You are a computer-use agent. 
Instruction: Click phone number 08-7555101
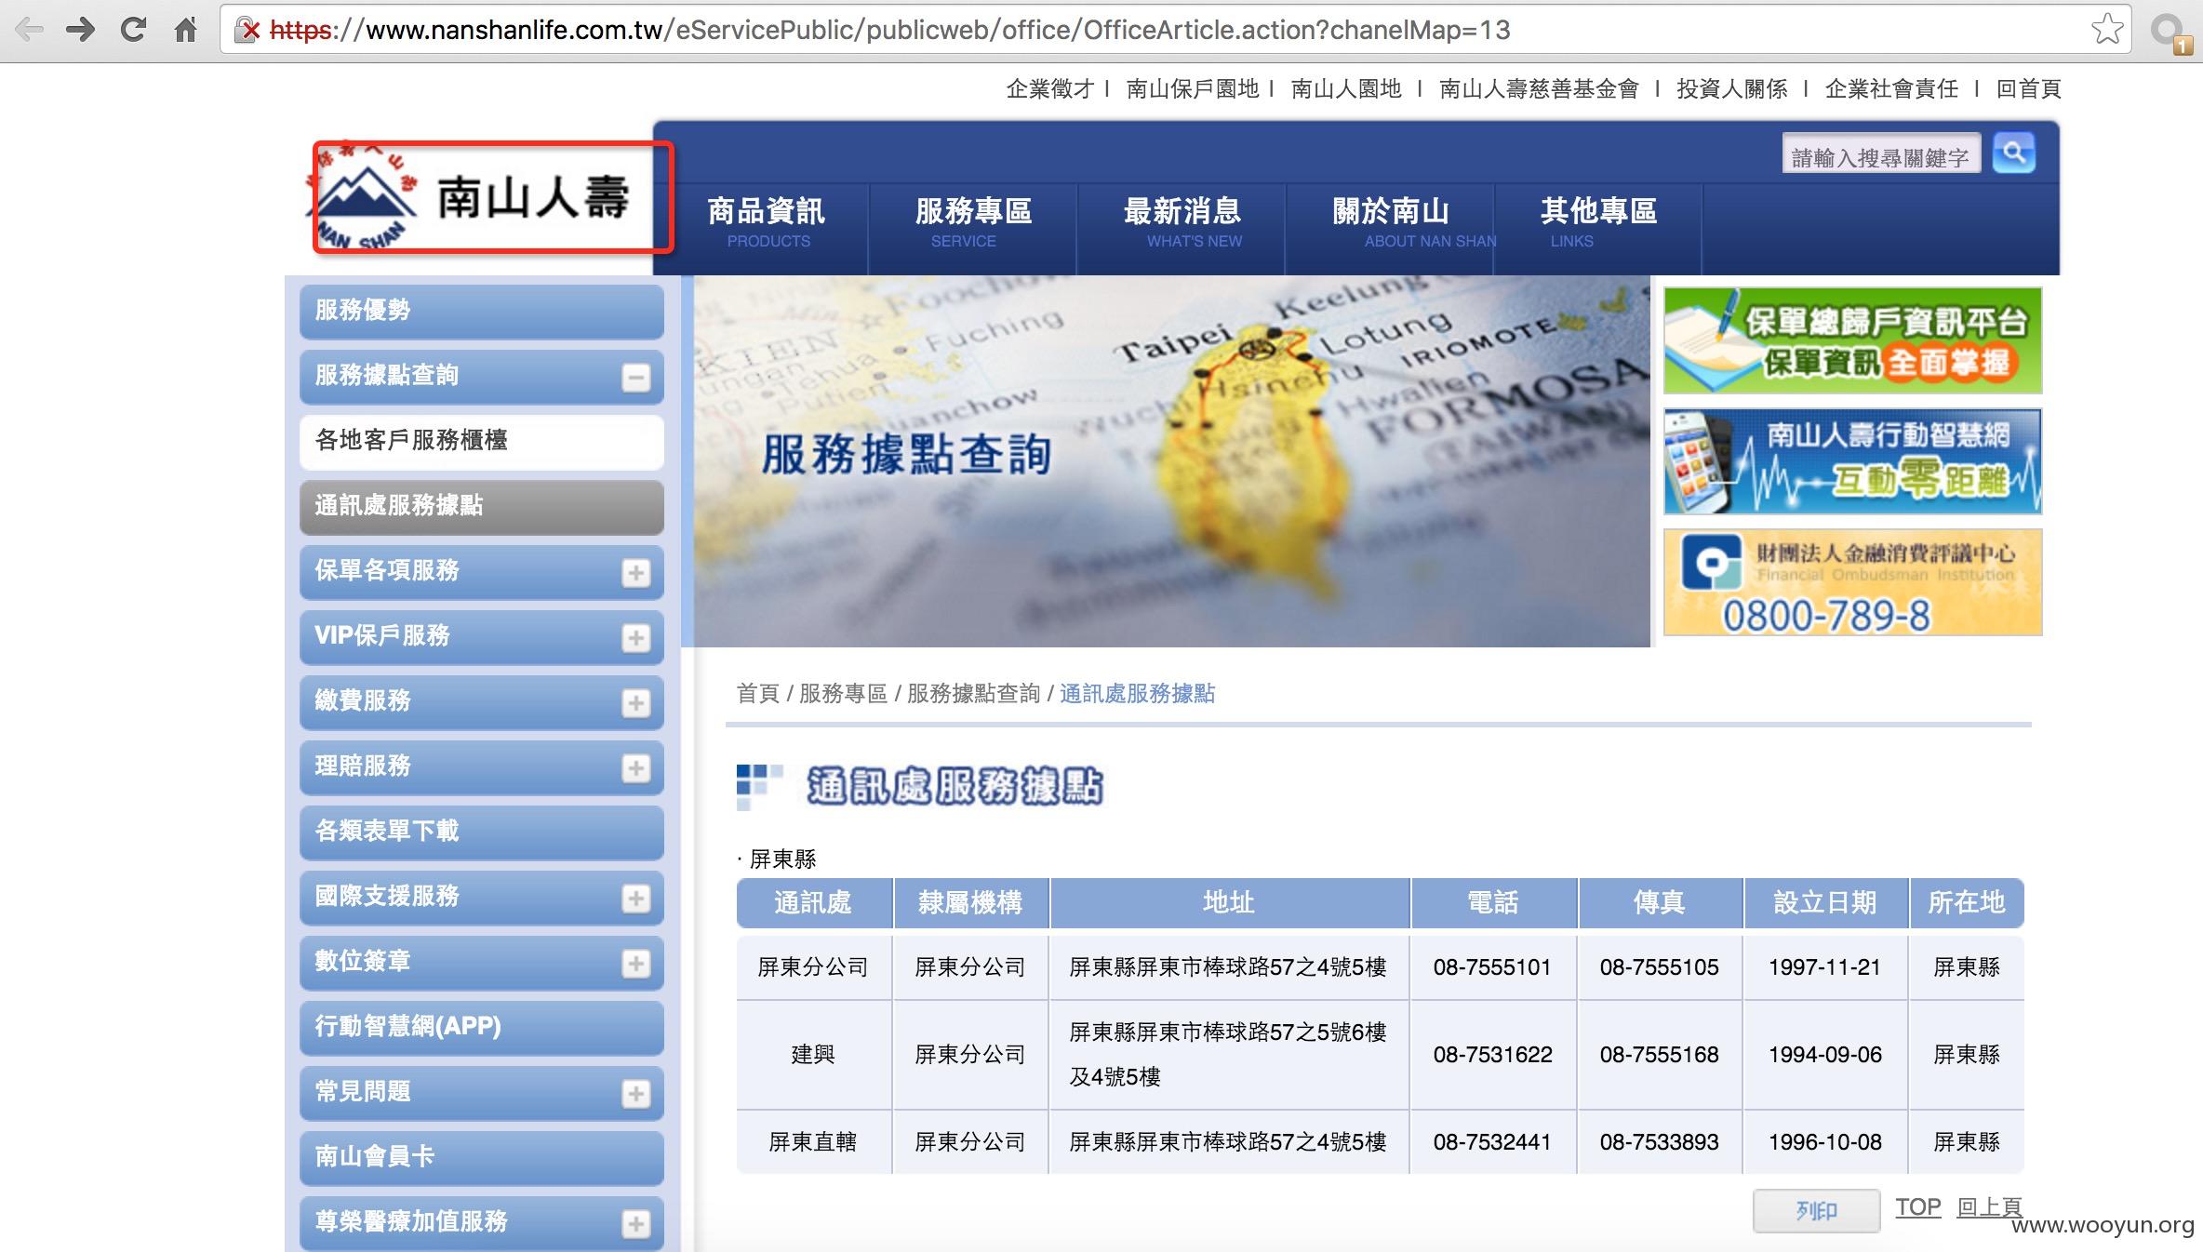tap(1492, 967)
